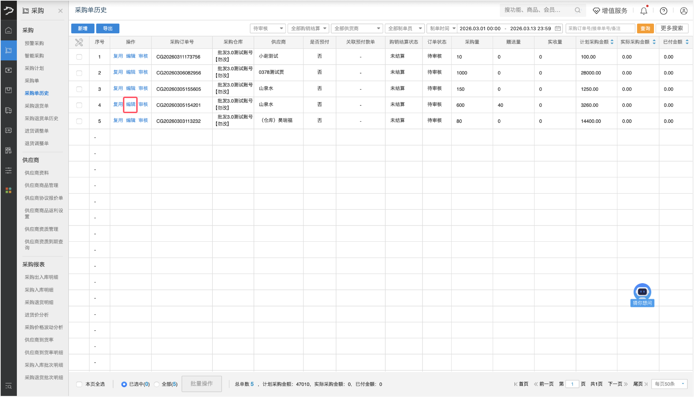Click the notification bell icon

(643, 11)
